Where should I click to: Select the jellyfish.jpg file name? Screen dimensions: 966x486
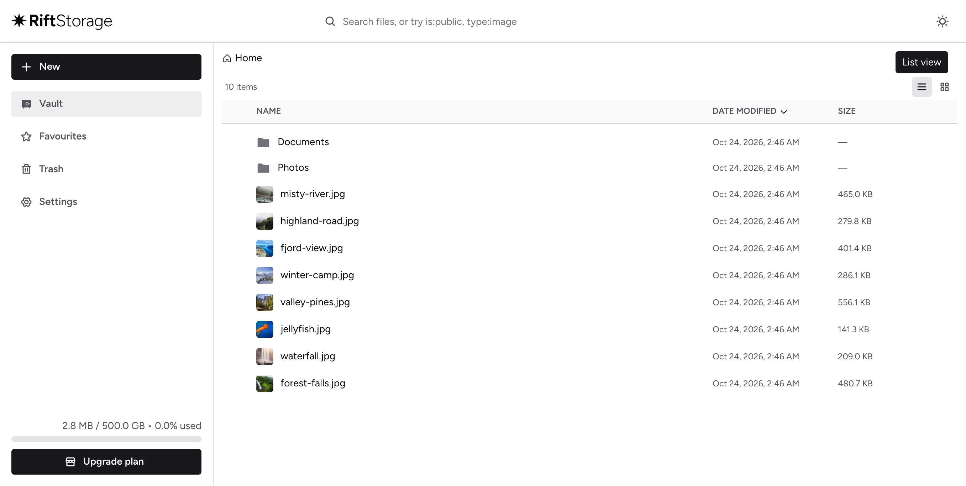coord(305,329)
